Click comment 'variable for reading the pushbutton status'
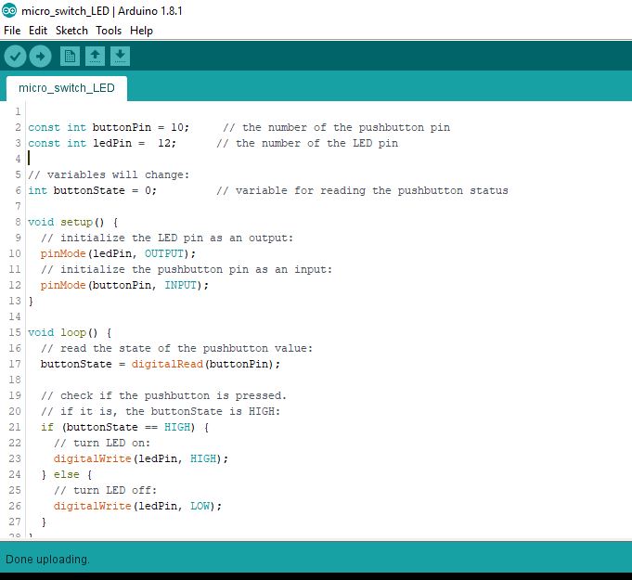Viewport: 632px width, 580px height. click(x=371, y=190)
